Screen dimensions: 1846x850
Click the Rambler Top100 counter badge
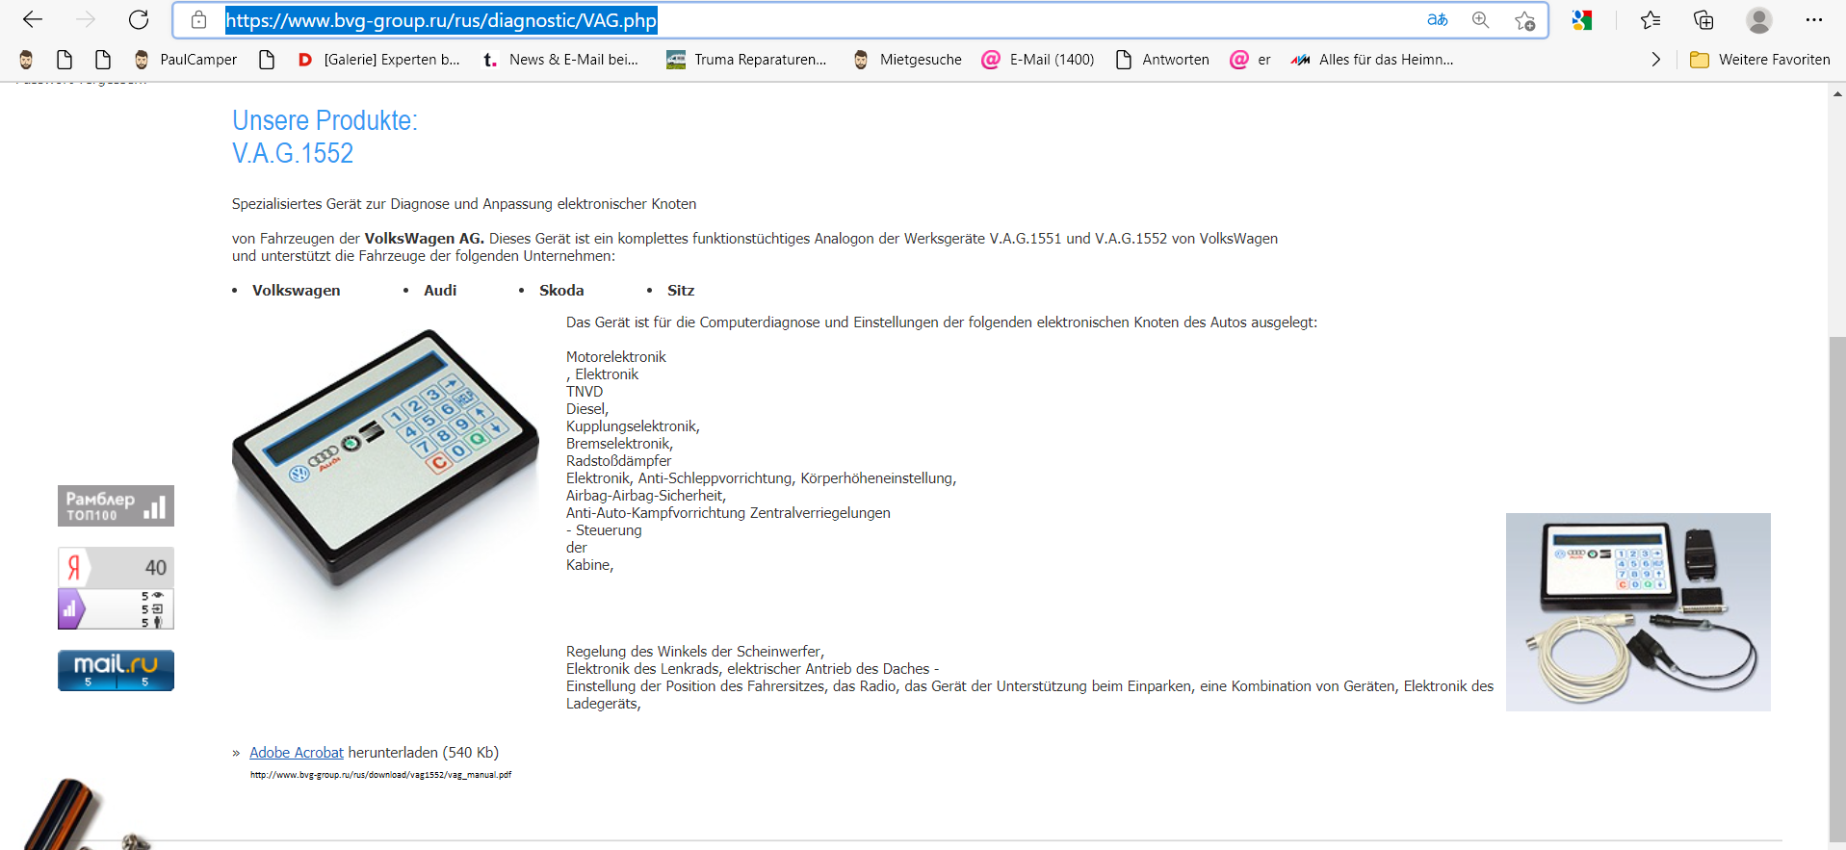116,505
